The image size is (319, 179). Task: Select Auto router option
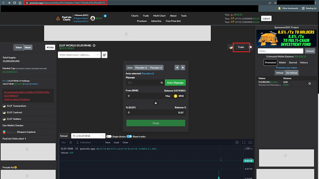[130, 68]
